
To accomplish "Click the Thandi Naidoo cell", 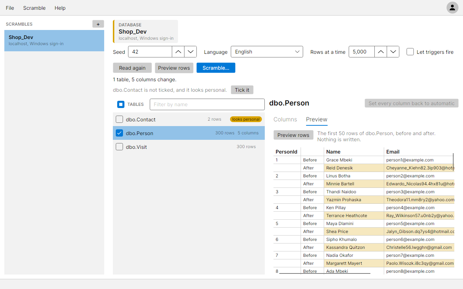I will pos(354,192).
